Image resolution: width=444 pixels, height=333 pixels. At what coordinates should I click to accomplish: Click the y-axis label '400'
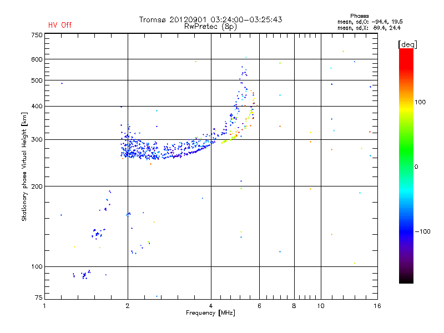click(x=37, y=106)
